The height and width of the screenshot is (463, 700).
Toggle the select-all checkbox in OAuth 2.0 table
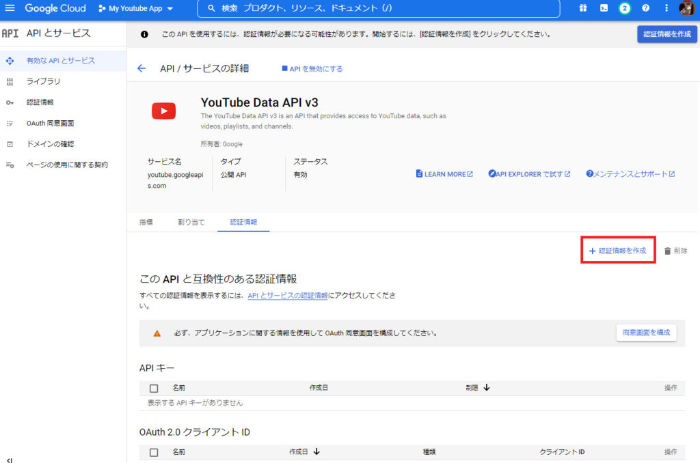154,452
